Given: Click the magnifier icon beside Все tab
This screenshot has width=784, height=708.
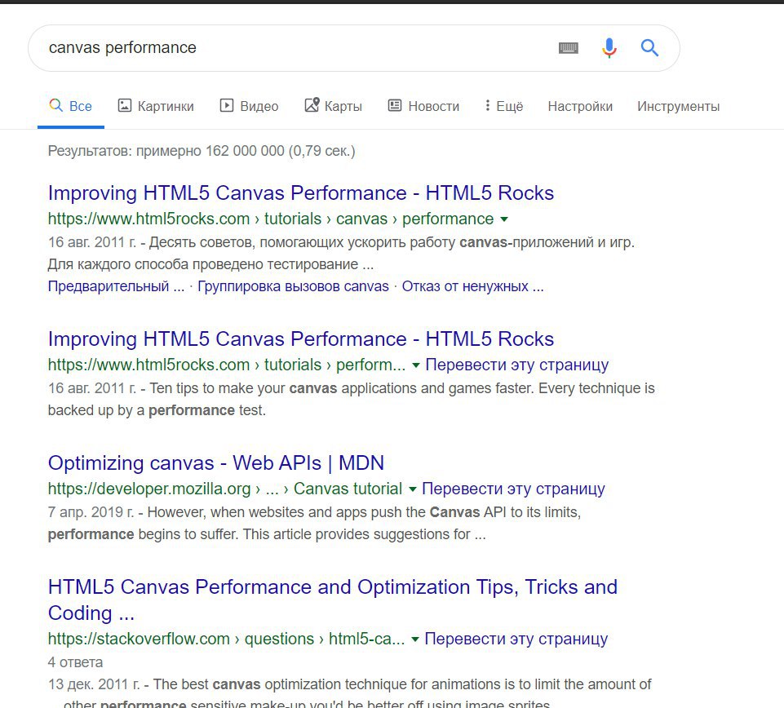Looking at the screenshot, I should [x=56, y=105].
